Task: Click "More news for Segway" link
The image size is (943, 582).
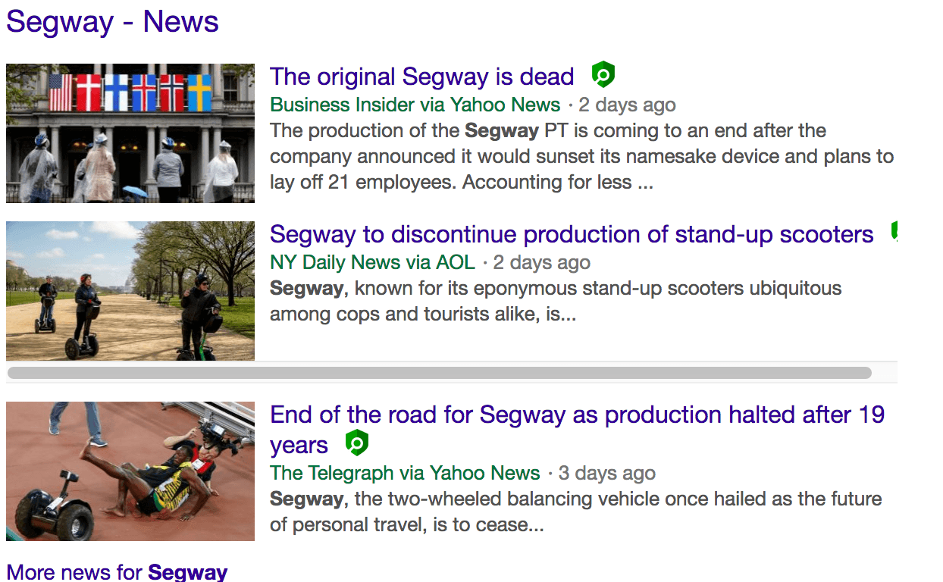Action: [117, 572]
